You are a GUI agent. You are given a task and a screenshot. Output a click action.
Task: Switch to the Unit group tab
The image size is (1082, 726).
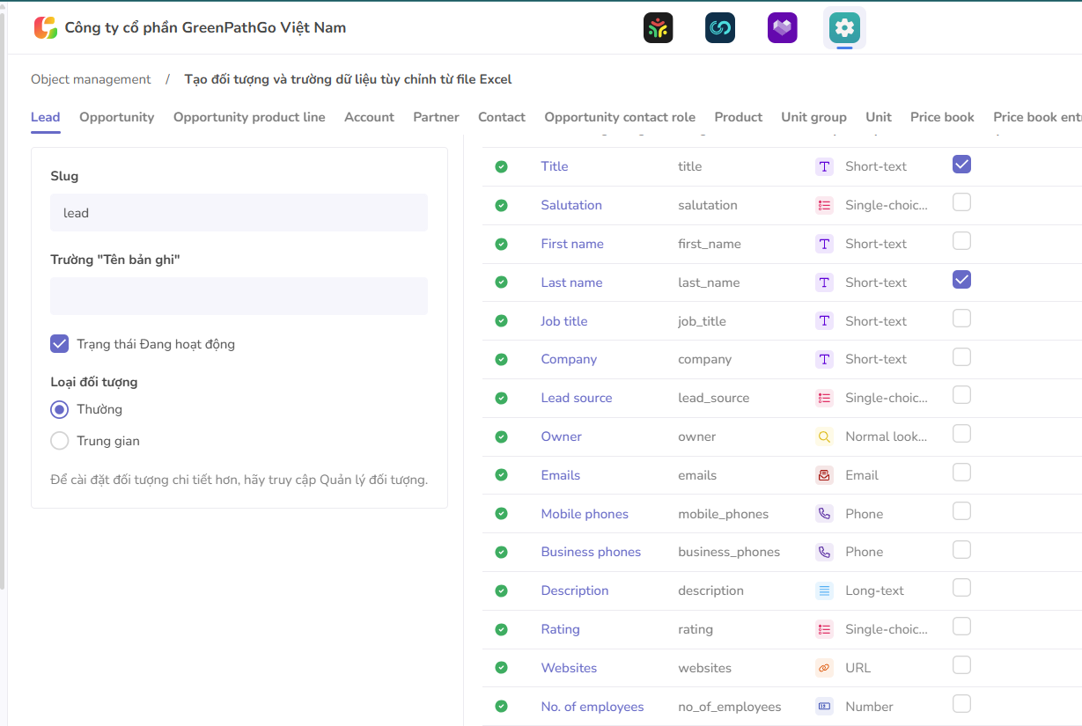coord(813,117)
